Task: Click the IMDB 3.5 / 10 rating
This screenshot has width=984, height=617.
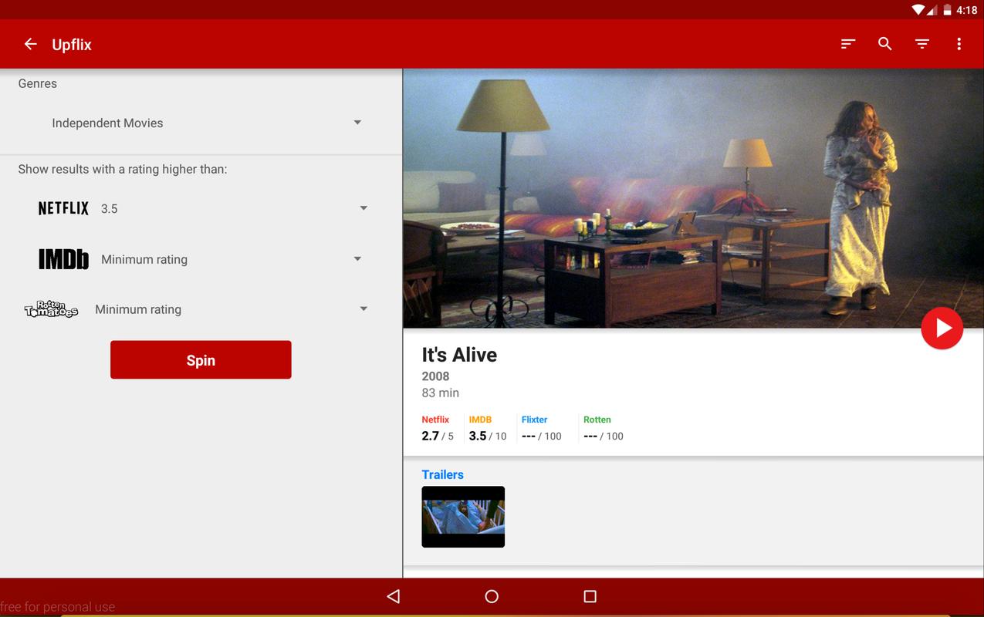Action: (488, 428)
